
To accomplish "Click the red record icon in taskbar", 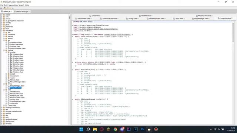I will click(156, 129).
